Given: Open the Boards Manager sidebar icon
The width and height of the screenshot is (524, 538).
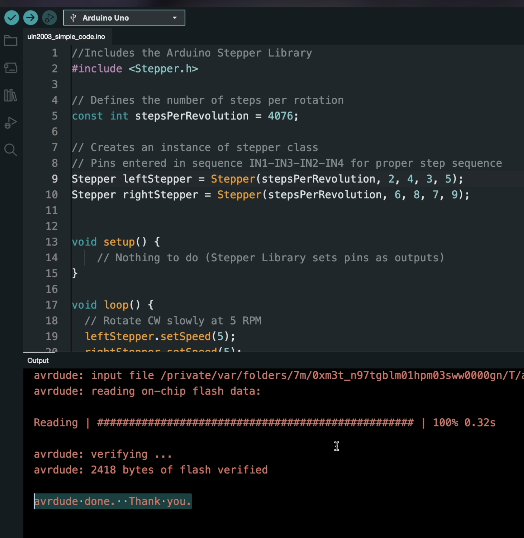Looking at the screenshot, I should click(x=10, y=68).
